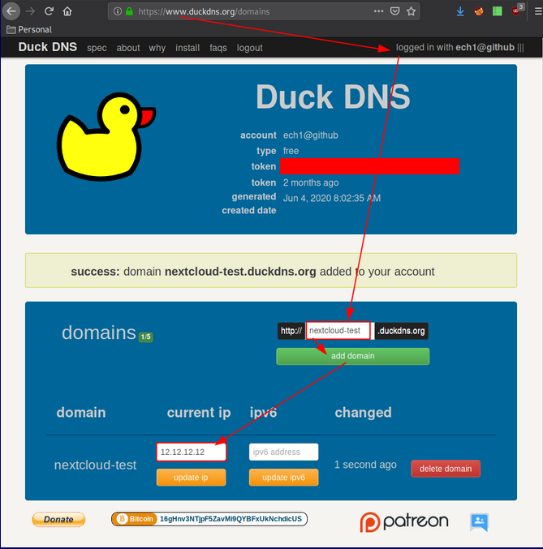Click the "1 second ago" changed value
The image size is (543, 549).
[365, 465]
